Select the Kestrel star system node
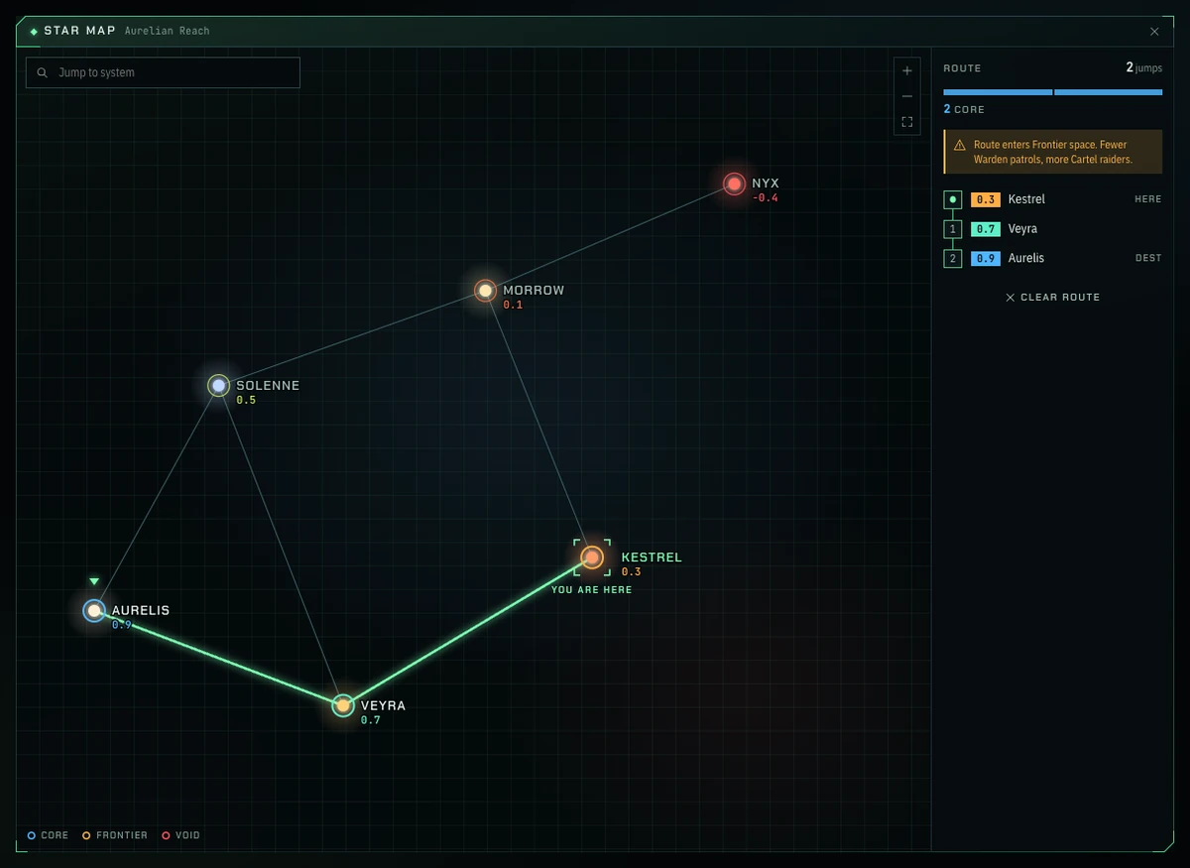 coord(592,558)
